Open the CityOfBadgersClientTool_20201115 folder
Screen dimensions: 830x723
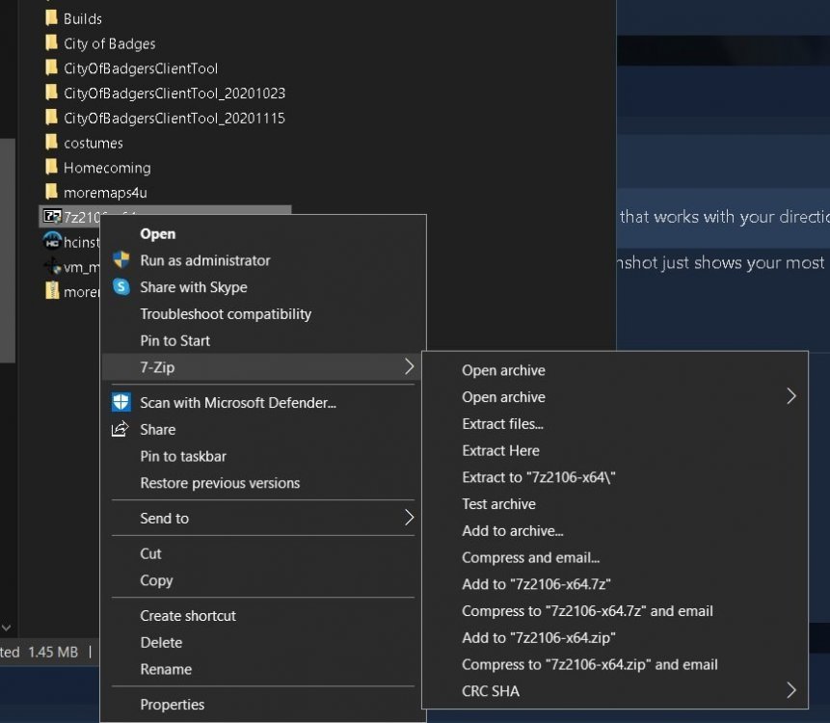click(x=174, y=119)
